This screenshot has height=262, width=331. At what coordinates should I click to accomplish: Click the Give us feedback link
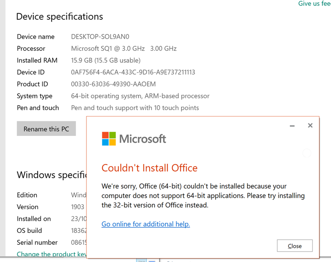click(314, 4)
